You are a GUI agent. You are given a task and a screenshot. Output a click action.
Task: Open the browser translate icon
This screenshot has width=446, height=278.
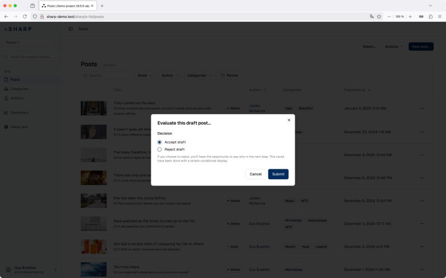371,17
